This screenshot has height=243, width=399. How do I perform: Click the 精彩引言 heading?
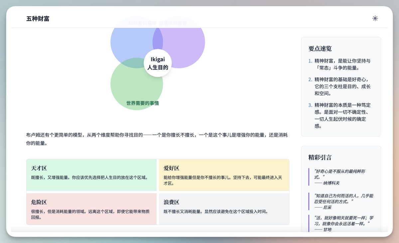(320, 157)
